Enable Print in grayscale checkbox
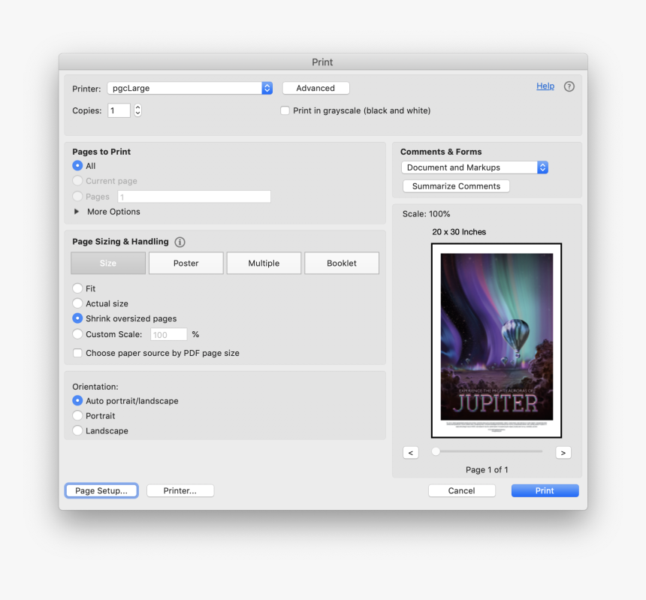Viewport: 646px width, 600px height. point(285,110)
